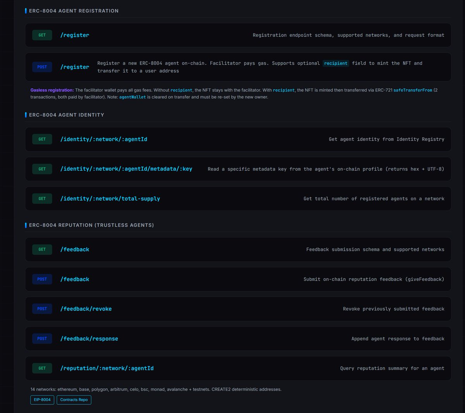The height and width of the screenshot is (413, 465).
Task: Click the highlighted recipient code tag in the POST /register description
Action: tap(336, 63)
